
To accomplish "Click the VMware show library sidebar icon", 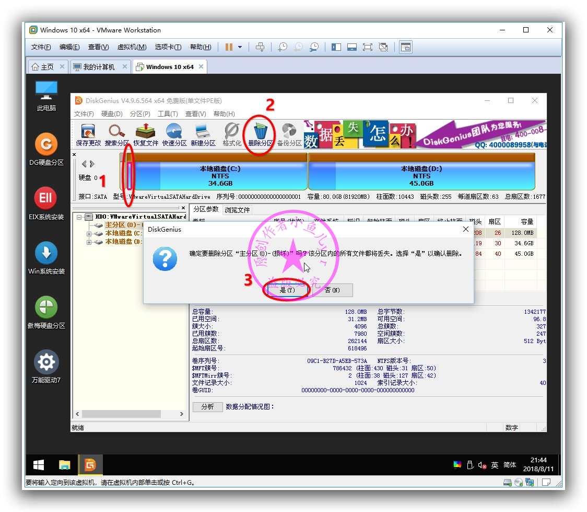I will [x=336, y=47].
